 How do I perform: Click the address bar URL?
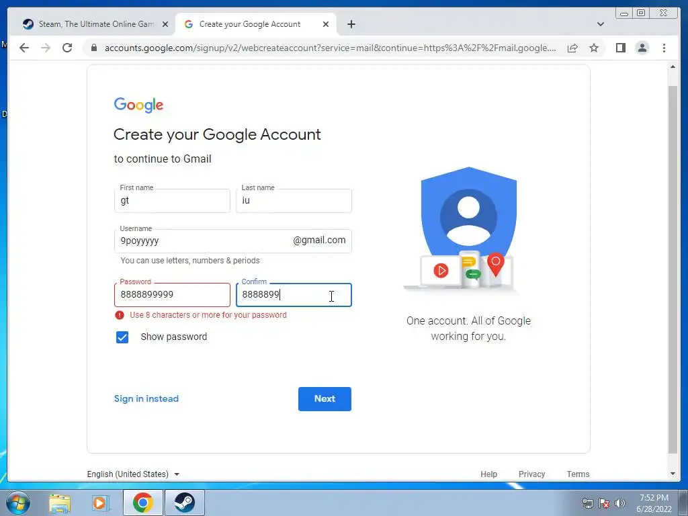(330, 48)
